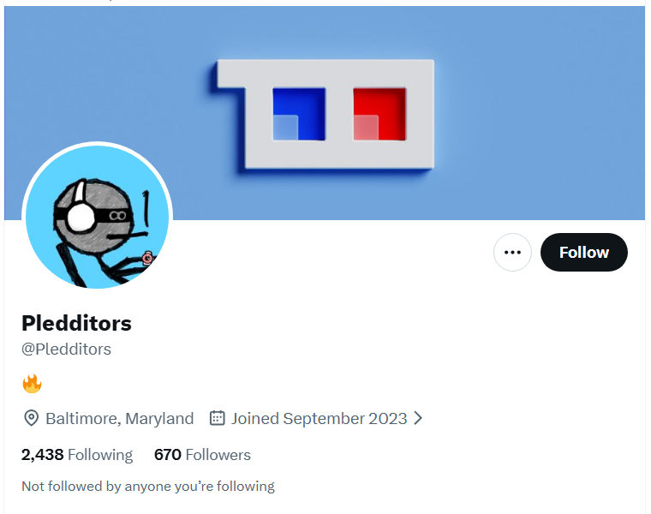Image resolution: width=651 pixels, height=514 pixels.
Task: Click Not followed by anyone you're following
Action: [x=148, y=487]
